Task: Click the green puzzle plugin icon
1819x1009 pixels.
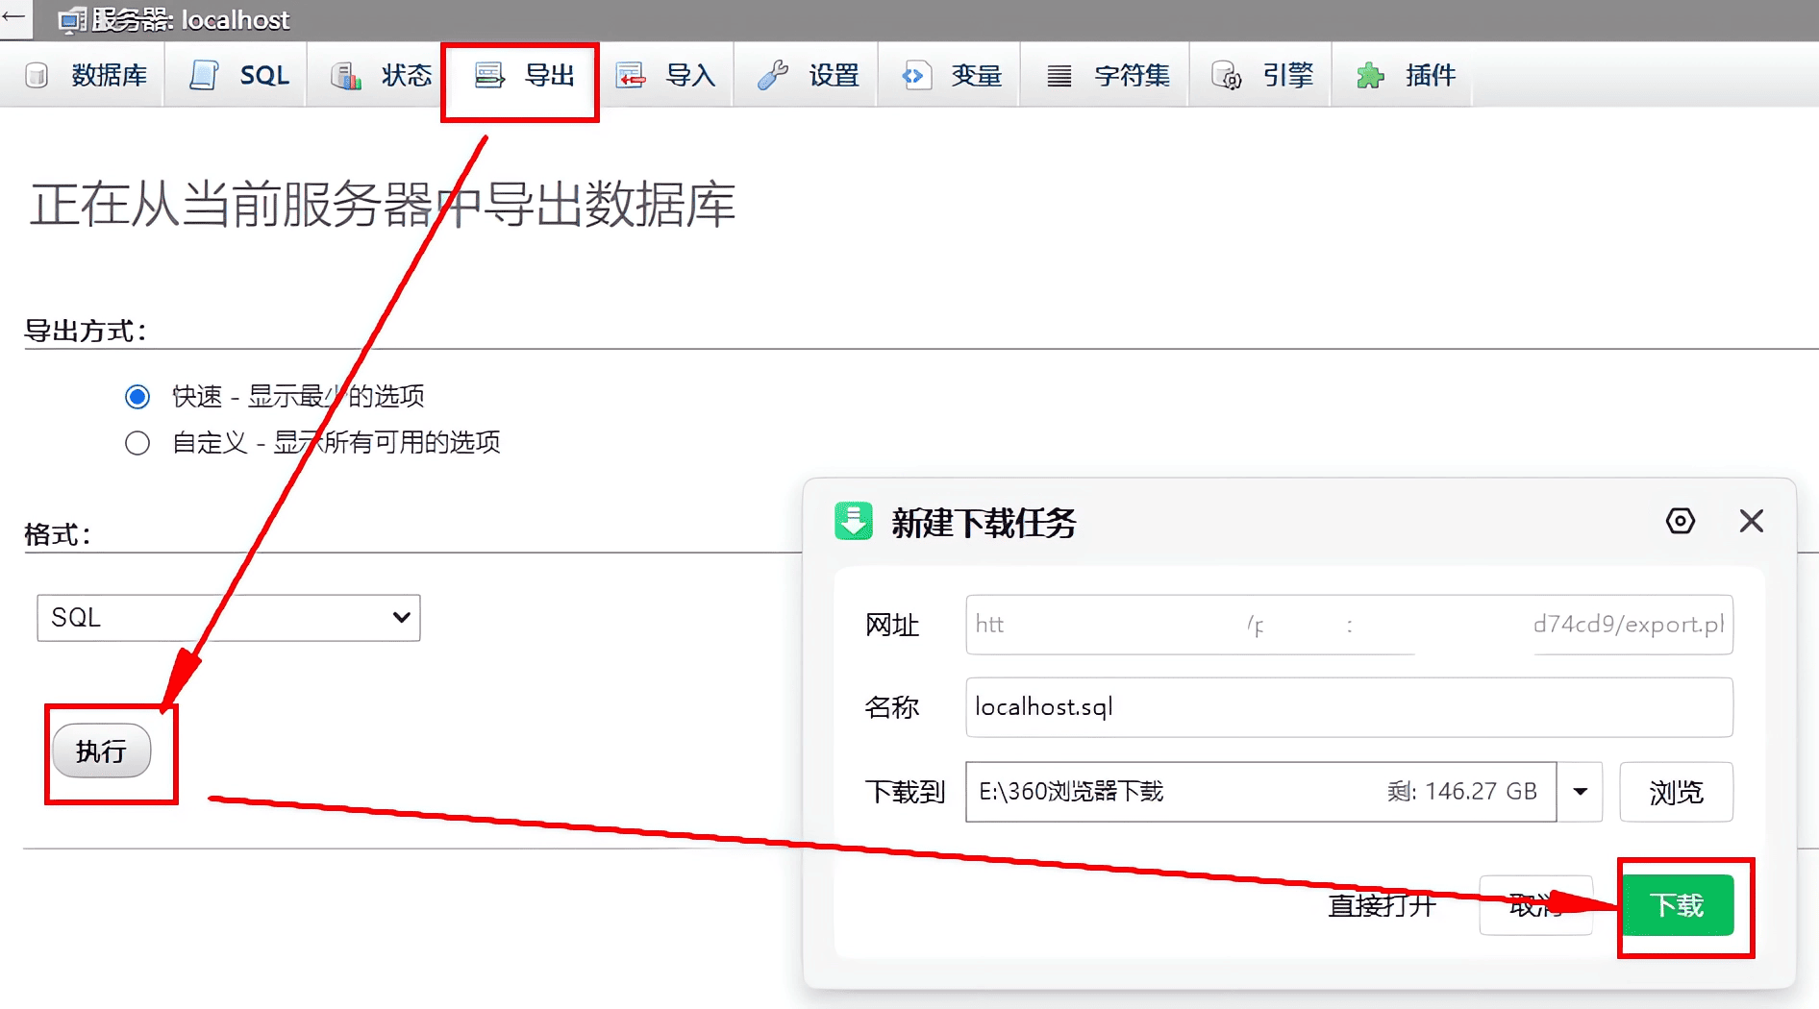Action: point(1370,75)
